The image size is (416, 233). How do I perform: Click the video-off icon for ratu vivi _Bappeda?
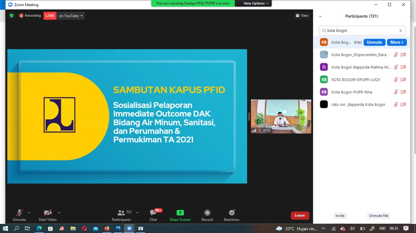pos(403,104)
